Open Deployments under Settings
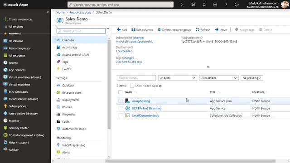The image size is (290, 163). [x=71, y=100]
